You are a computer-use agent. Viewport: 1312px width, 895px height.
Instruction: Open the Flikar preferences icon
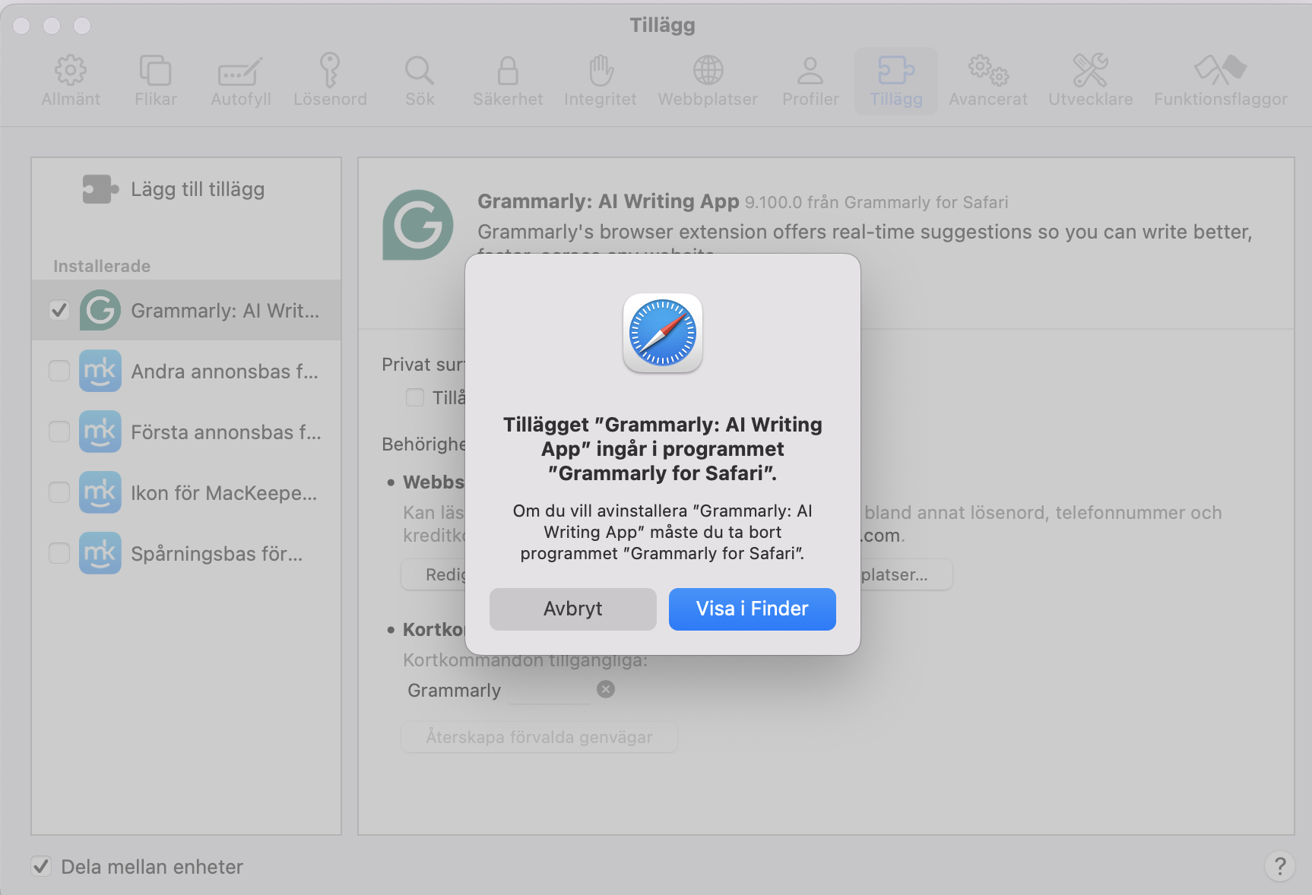point(155,71)
